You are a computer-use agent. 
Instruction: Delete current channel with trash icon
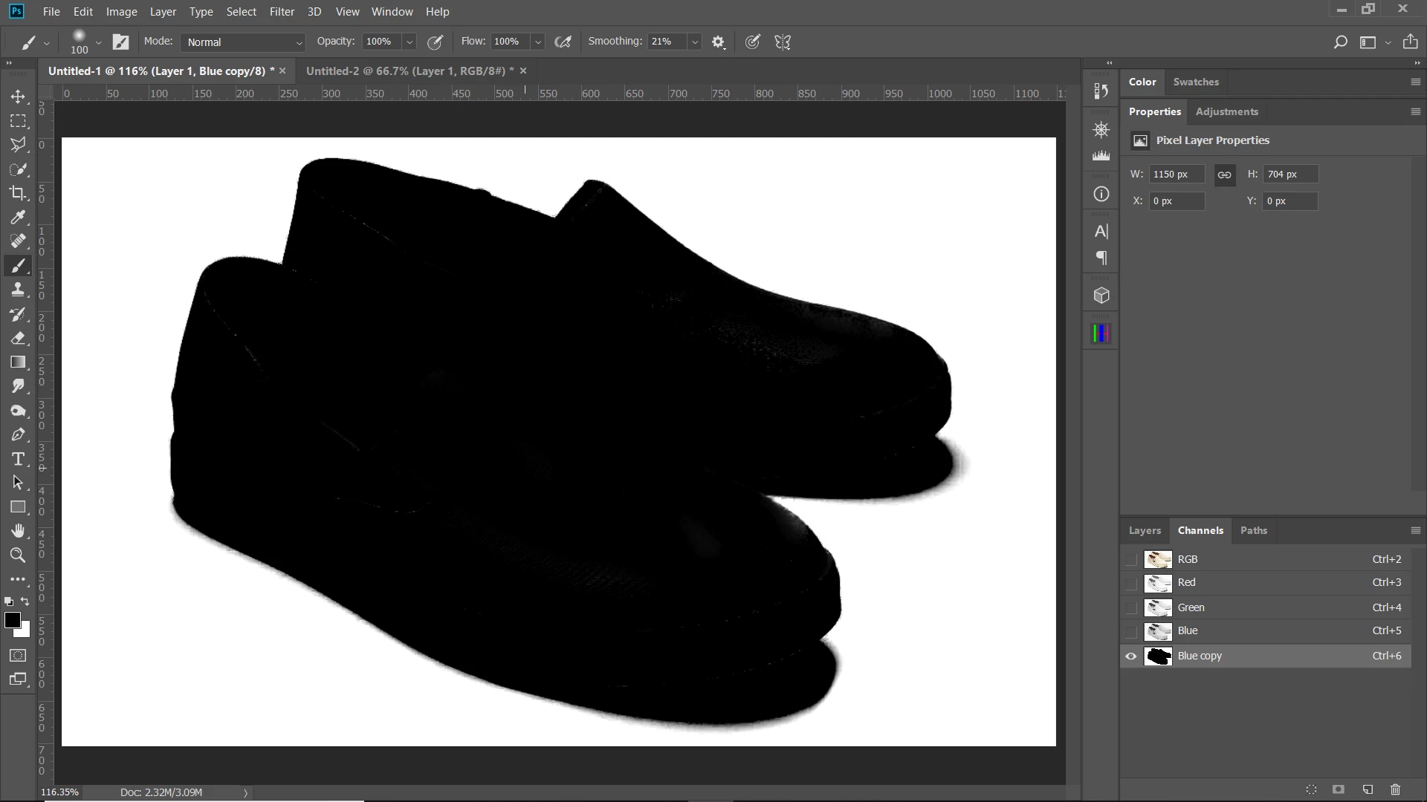1395,789
